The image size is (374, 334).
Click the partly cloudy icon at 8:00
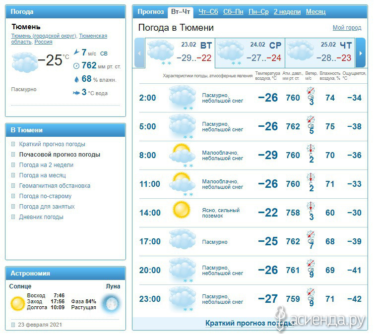[182, 154]
